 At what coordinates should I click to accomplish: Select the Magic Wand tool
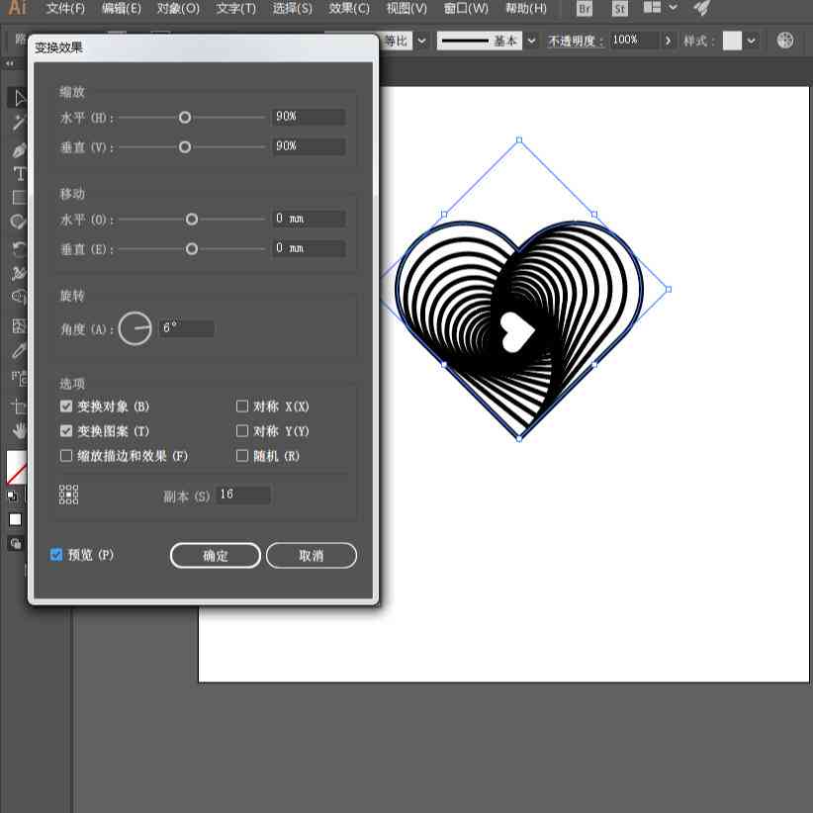[x=19, y=123]
